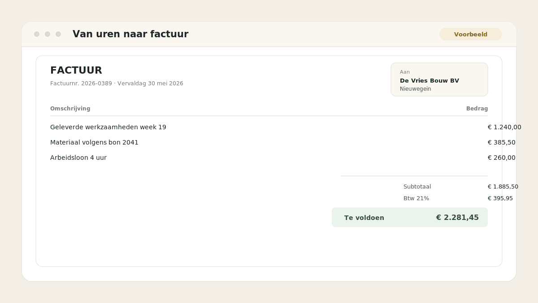The height and width of the screenshot is (303, 538).
Task: Click the Subtotaal label
Action: [417, 187]
